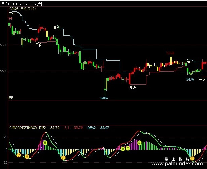The image size is (207, 169).
Task: Click the 5404 low price label
Action: [104, 98]
